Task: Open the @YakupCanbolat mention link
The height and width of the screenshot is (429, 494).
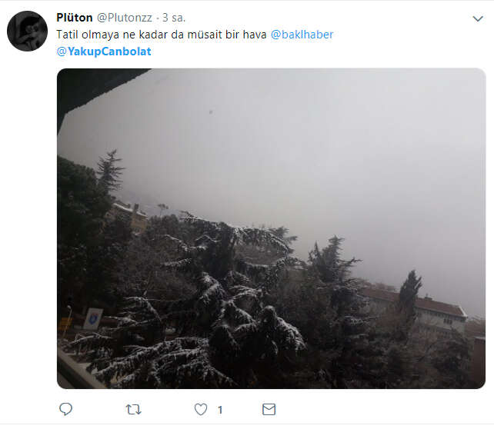Action: (104, 52)
